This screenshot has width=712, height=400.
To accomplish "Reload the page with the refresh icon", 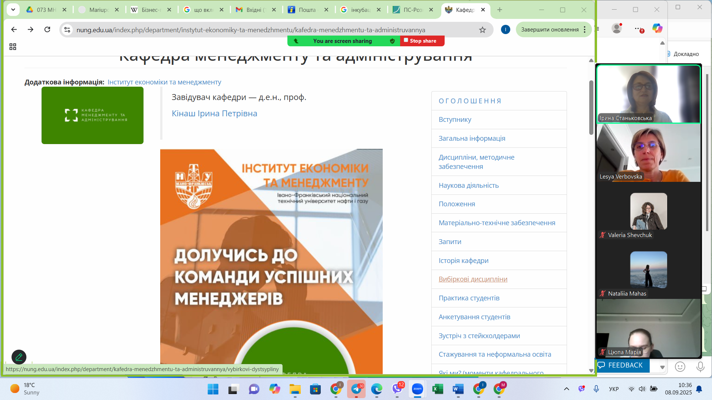I will click(x=47, y=30).
